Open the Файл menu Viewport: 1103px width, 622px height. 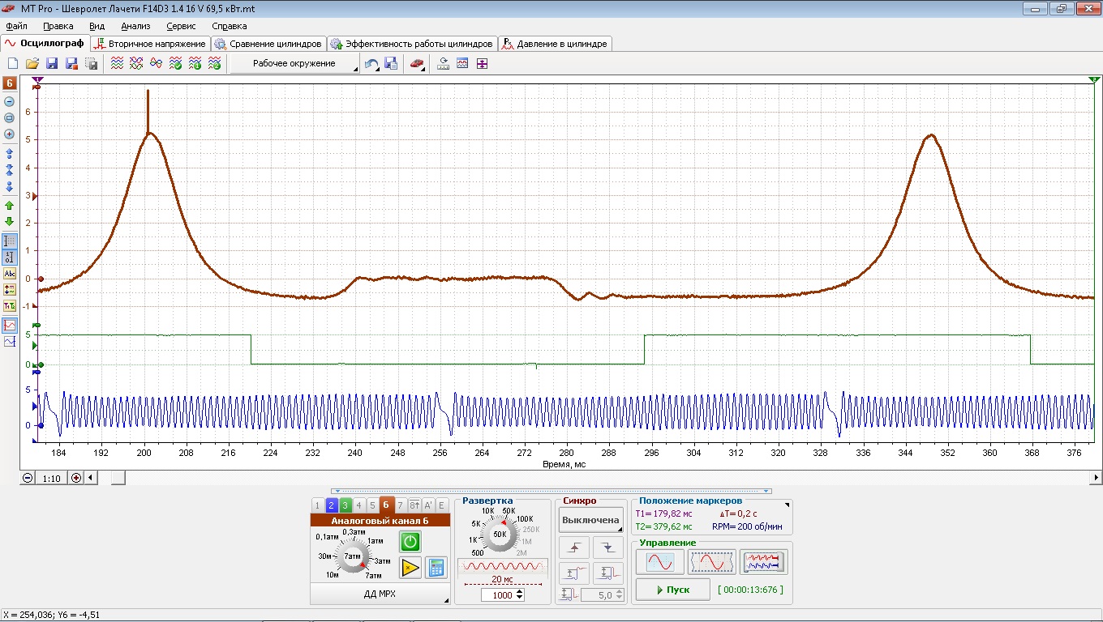16,26
